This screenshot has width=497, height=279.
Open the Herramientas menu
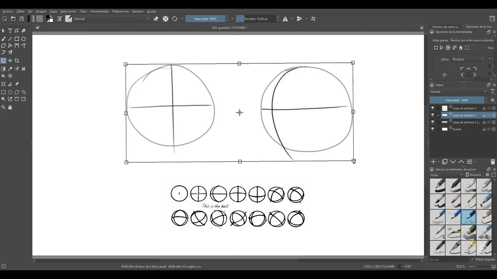click(99, 11)
